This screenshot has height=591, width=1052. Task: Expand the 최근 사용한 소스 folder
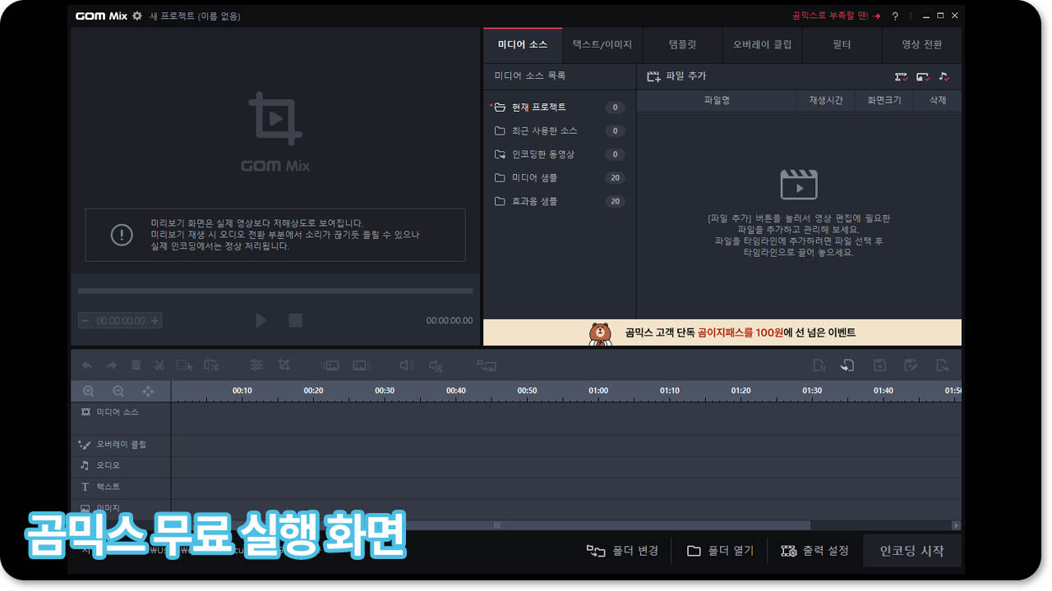click(x=544, y=131)
